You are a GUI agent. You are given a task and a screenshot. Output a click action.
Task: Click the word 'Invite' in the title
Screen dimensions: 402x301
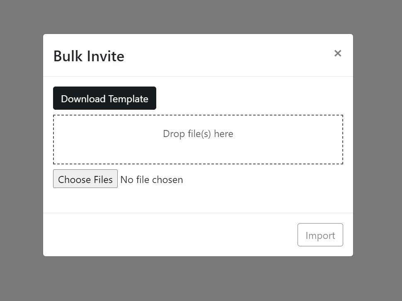click(x=105, y=56)
